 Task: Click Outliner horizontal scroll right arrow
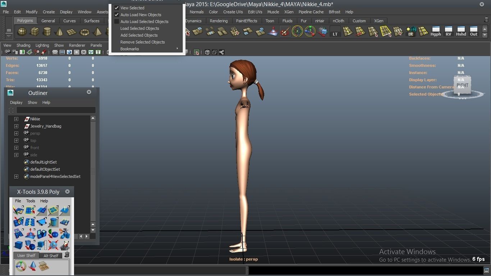pos(87,236)
